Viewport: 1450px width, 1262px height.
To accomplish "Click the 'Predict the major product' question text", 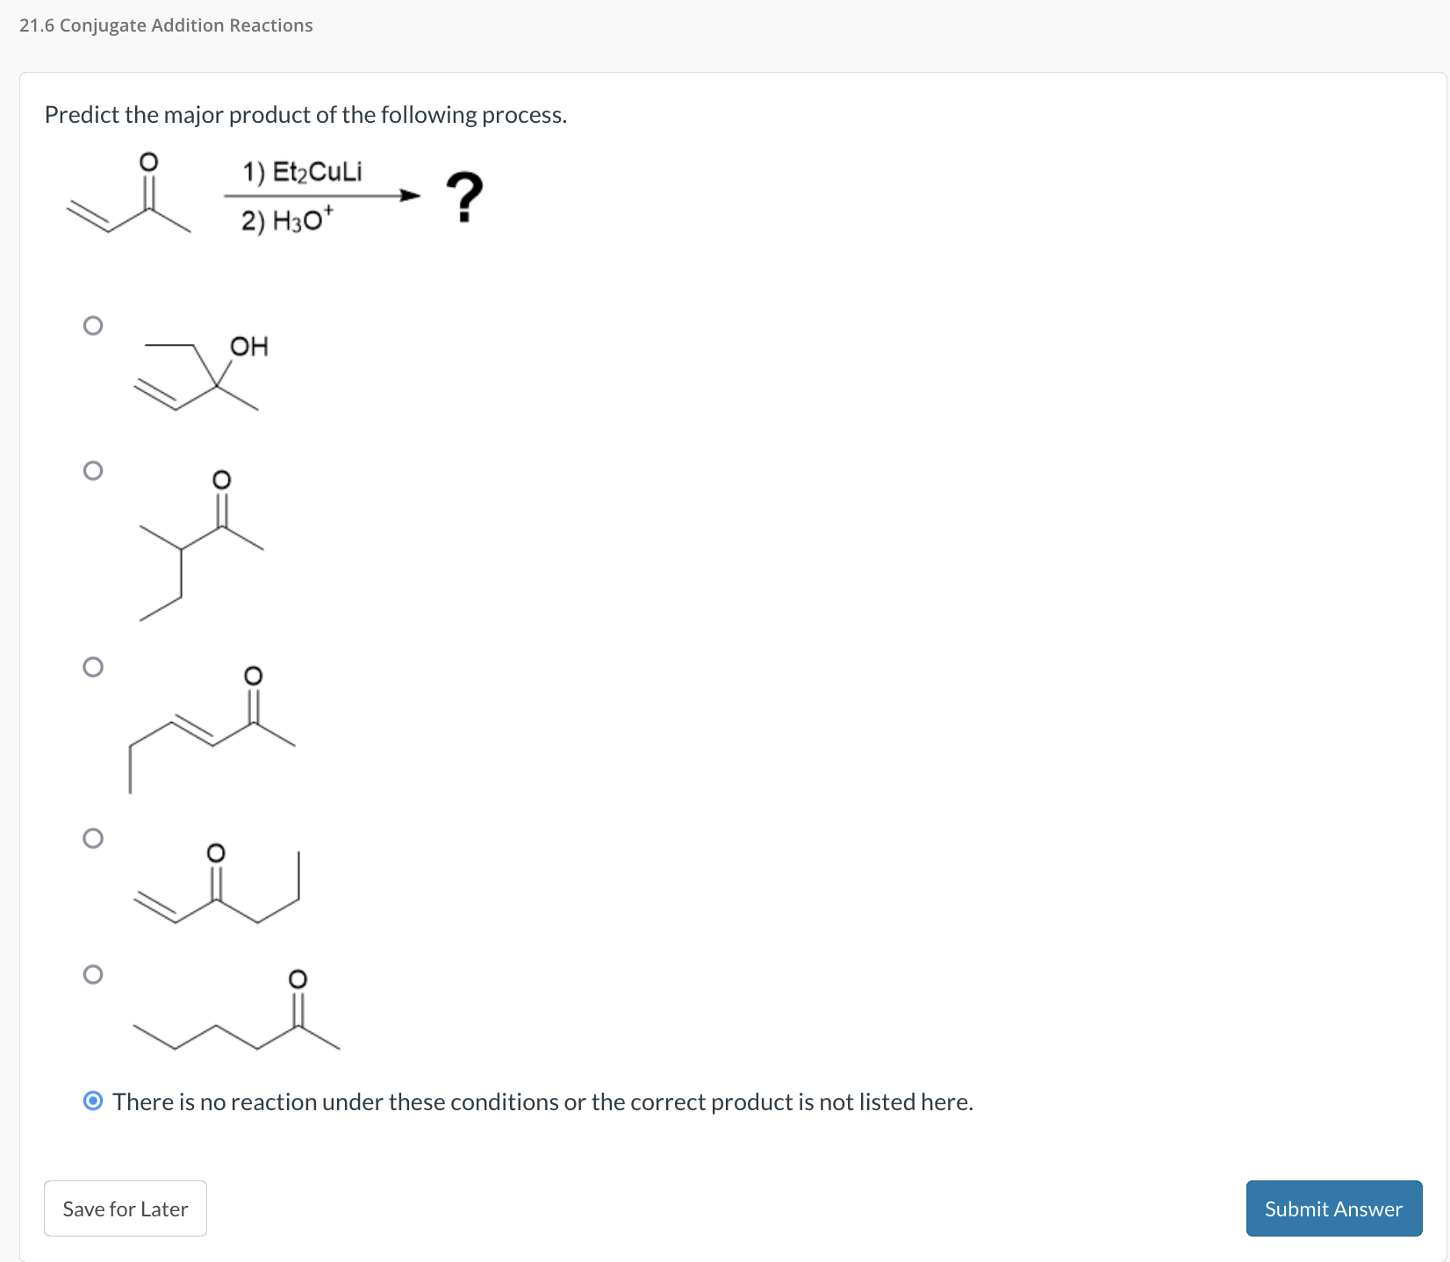I will [x=305, y=114].
